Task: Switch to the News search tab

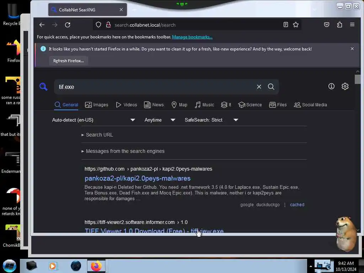Action: (x=154, y=105)
